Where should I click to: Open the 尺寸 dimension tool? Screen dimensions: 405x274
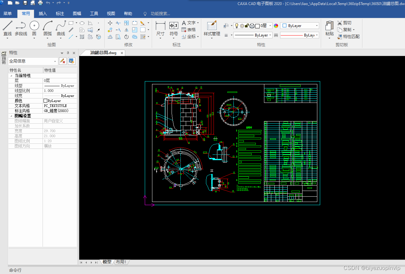pos(160,28)
